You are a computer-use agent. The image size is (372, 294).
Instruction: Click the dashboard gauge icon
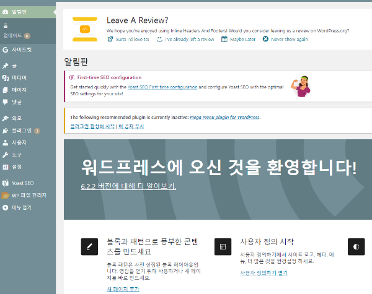5,12
